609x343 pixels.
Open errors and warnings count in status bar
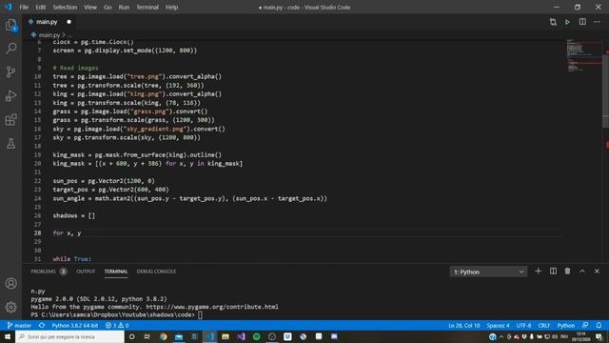[x=117, y=325]
